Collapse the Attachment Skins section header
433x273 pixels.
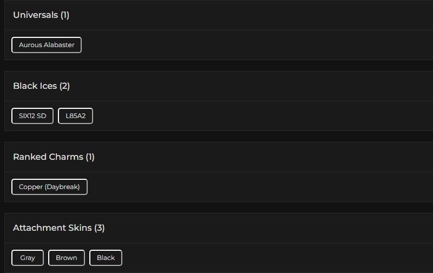52,228
